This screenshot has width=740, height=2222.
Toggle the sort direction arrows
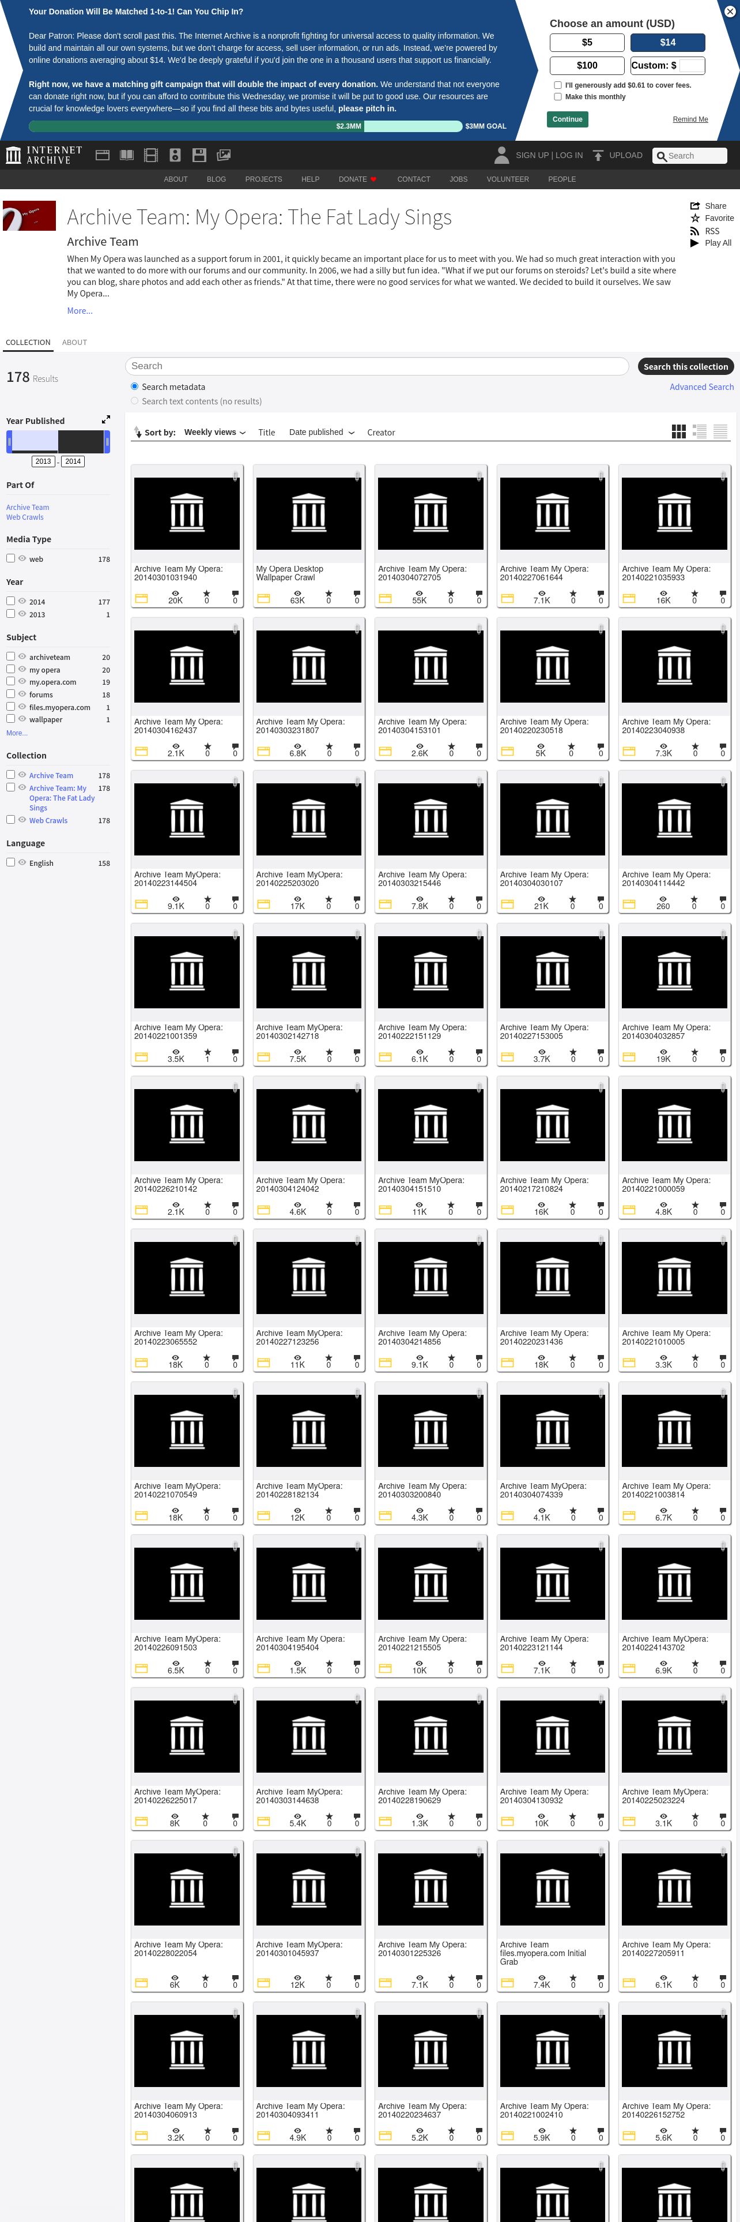137,432
